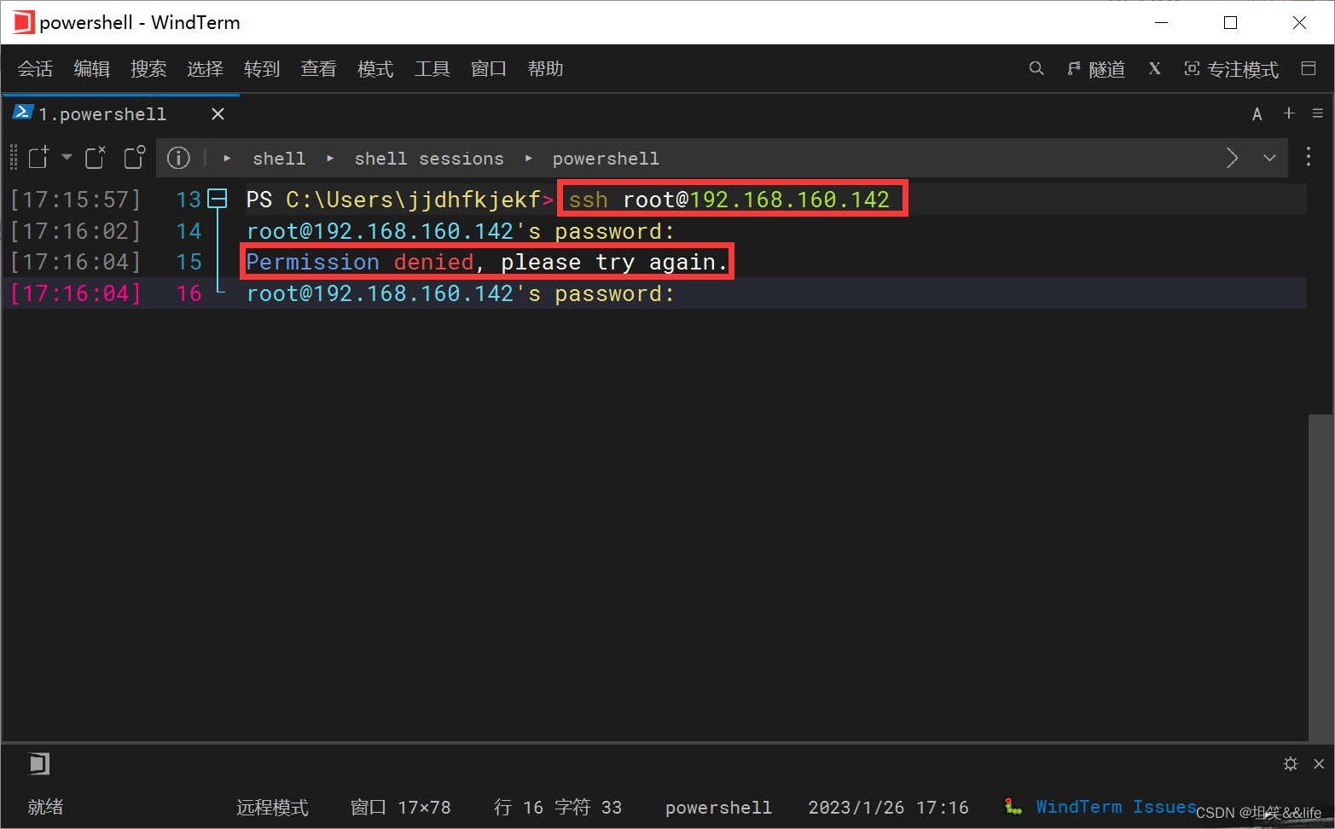Open the 隧道 tunnel button
Viewport: 1335px width, 829px height.
pos(1096,69)
